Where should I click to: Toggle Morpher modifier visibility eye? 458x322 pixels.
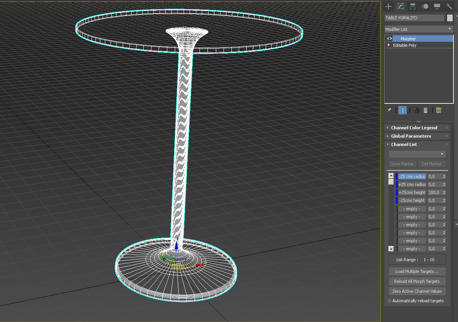pos(389,39)
